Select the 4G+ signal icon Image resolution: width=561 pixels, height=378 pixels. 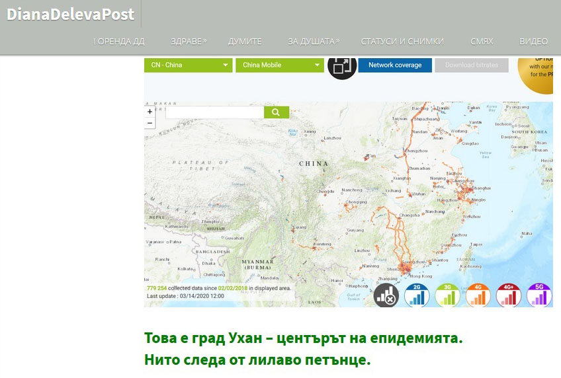point(509,295)
